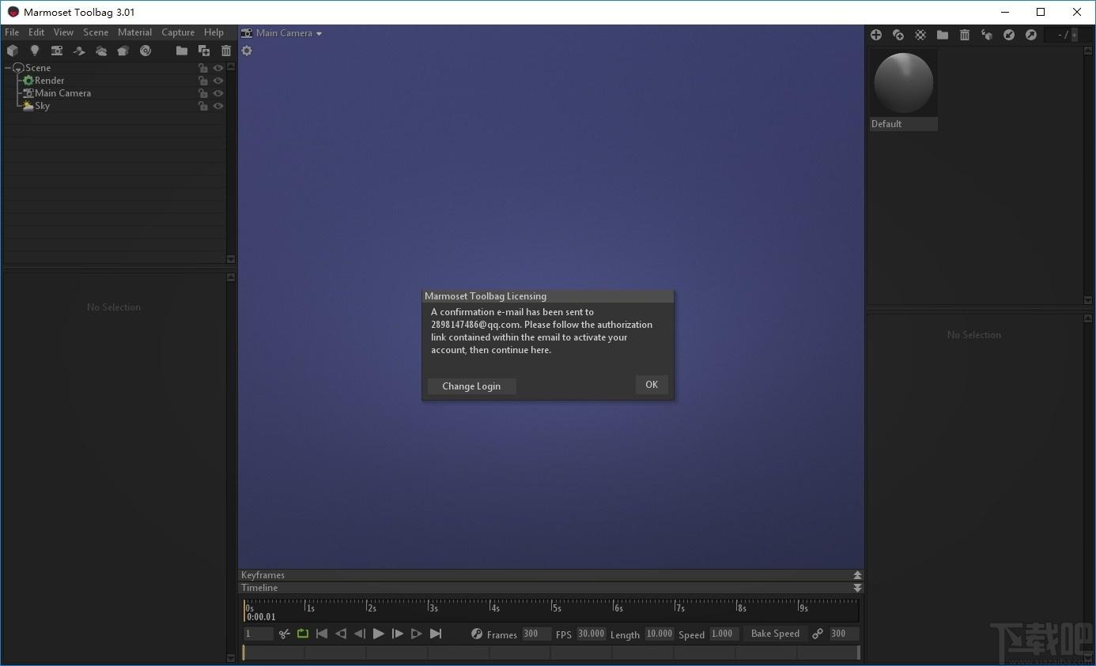The height and width of the screenshot is (666, 1096).
Task: Toggle visibility of Main Camera
Action: click(218, 93)
